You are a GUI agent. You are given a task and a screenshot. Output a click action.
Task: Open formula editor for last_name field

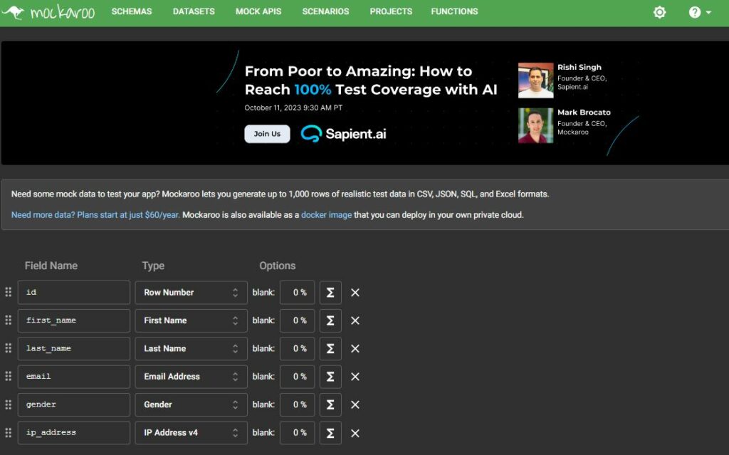pyautogui.click(x=330, y=348)
